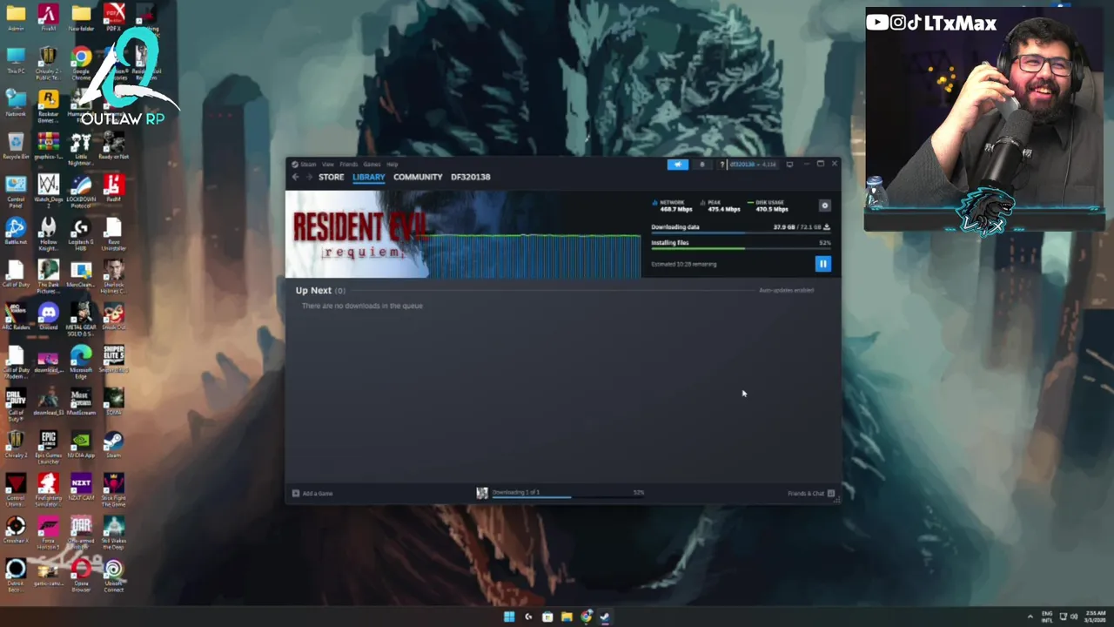1114x627 pixels.
Task: Click the Installing files progress bar
Action: point(741,249)
